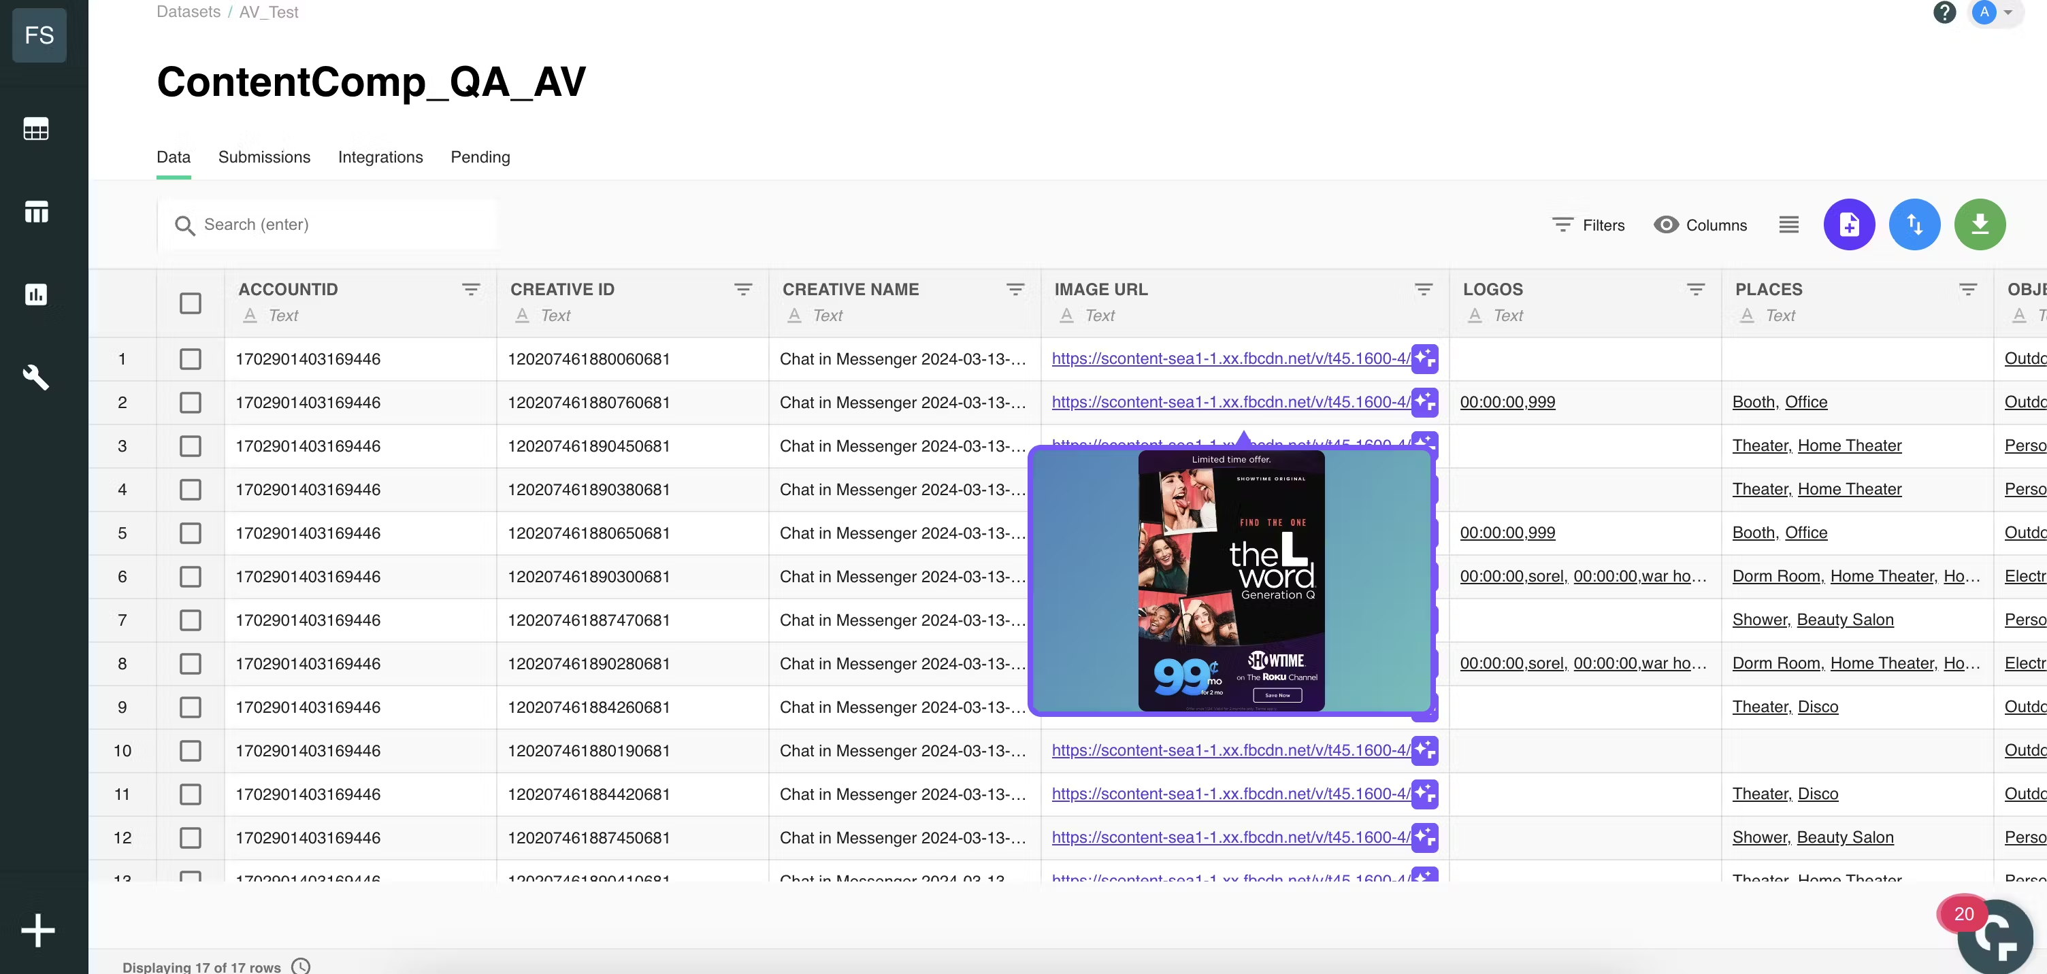
Task: Click the sparkle AI icon in row 12
Action: [1424, 838]
